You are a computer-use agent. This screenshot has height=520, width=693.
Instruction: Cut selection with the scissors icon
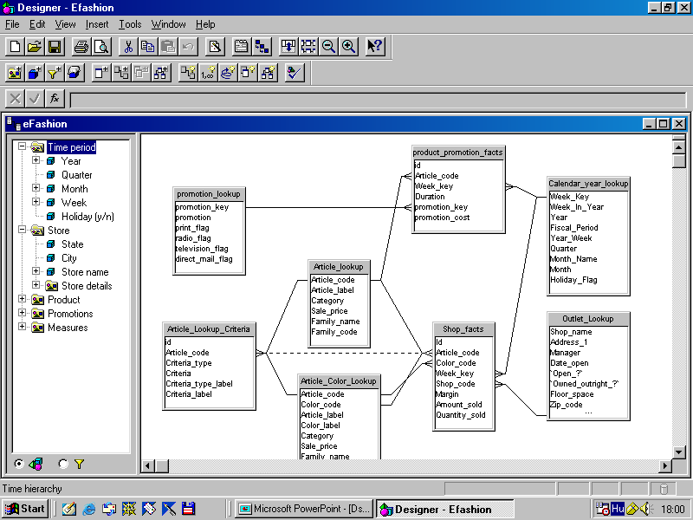[x=128, y=47]
